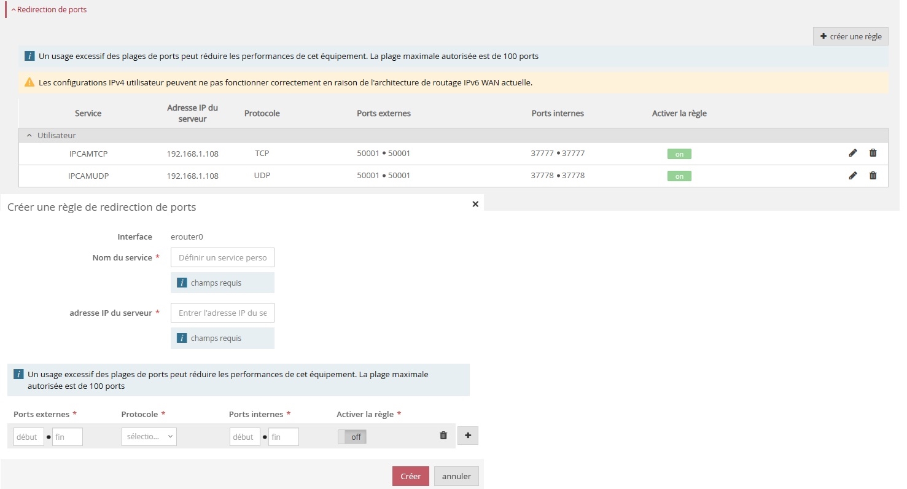This screenshot has width=907, height=489.
Task: Add another port row with plus button
Action: [467, 436]
